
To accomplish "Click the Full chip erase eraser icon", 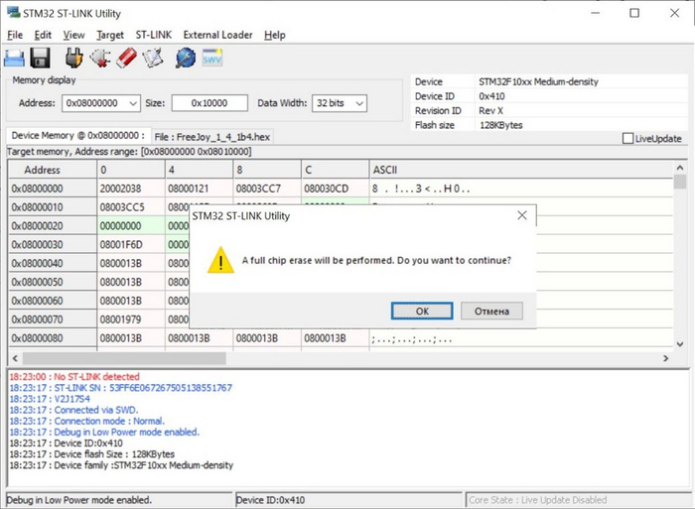I will [125, 59].
